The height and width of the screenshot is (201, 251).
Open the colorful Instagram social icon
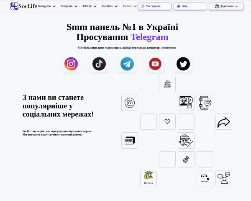[71, 64]
